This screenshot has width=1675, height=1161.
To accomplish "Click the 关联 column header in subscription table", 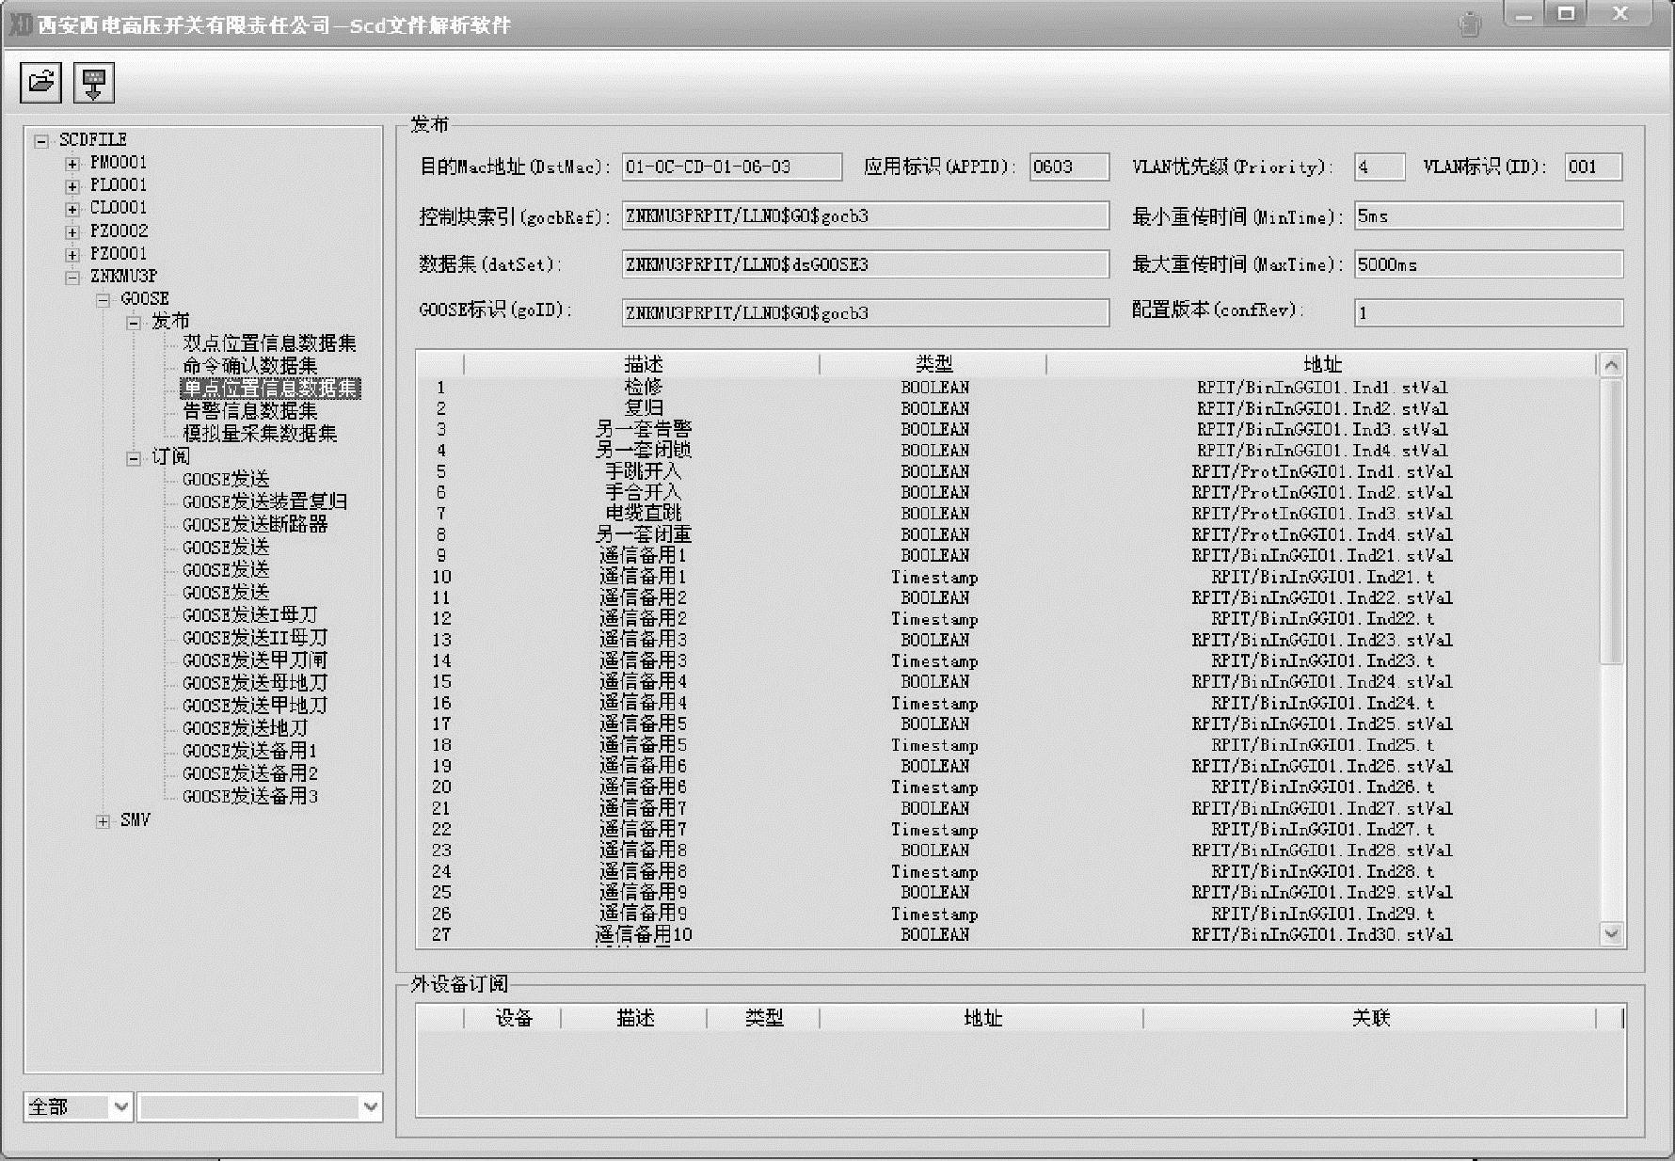I will 1370,1018.
